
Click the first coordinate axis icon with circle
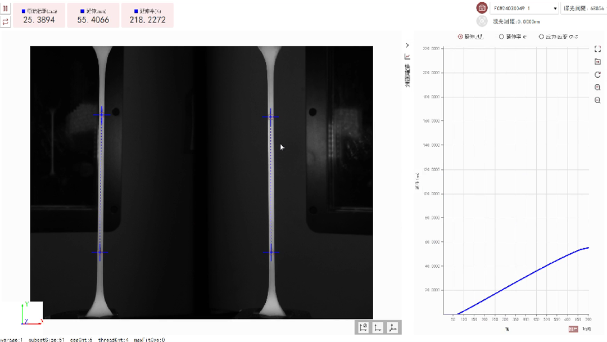363,327
